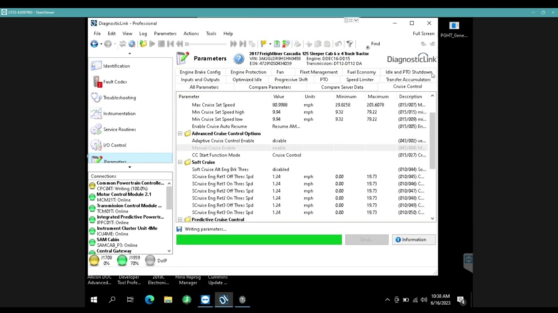Image resolution: width=558 pixels, height=313 pixels.
Task: Collapse the Predictive Cruise Control group
Action: click(180, 220)
